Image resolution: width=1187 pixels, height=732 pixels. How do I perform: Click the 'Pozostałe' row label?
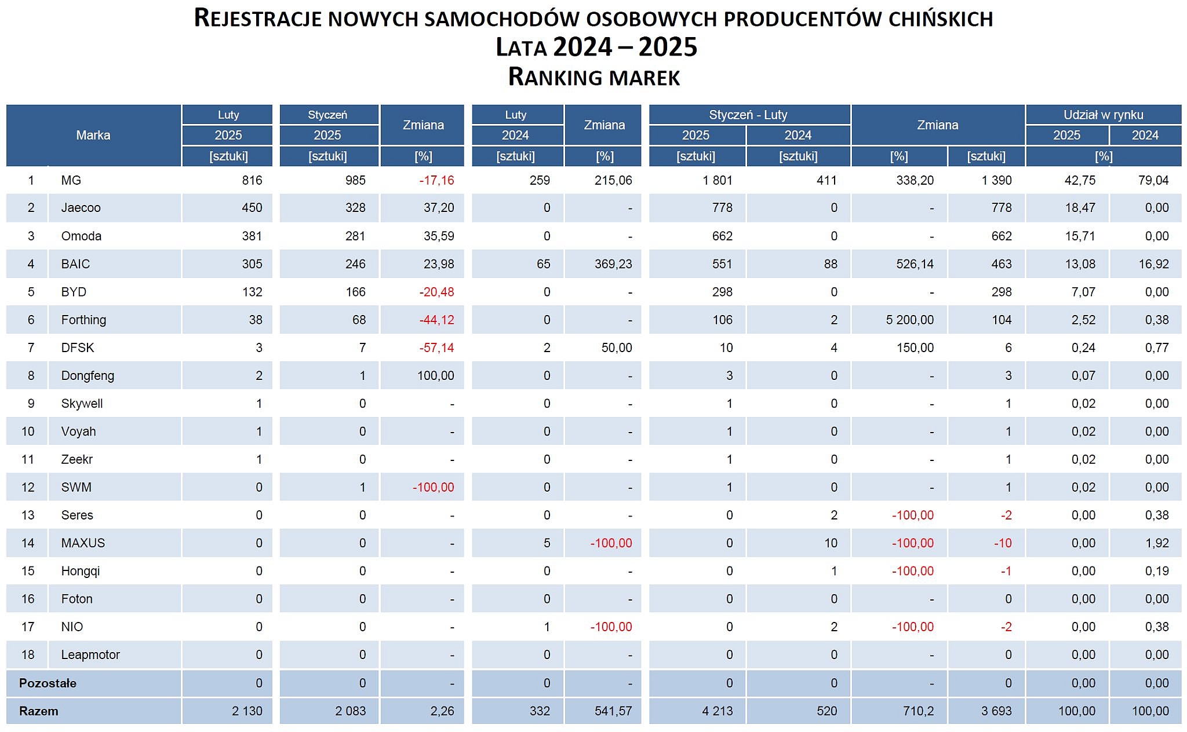point(48,683)
